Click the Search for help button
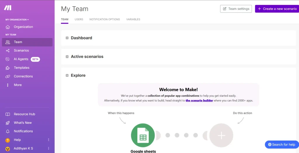Image resolution: width=299 pixels, height=153 pixels. 282,145
